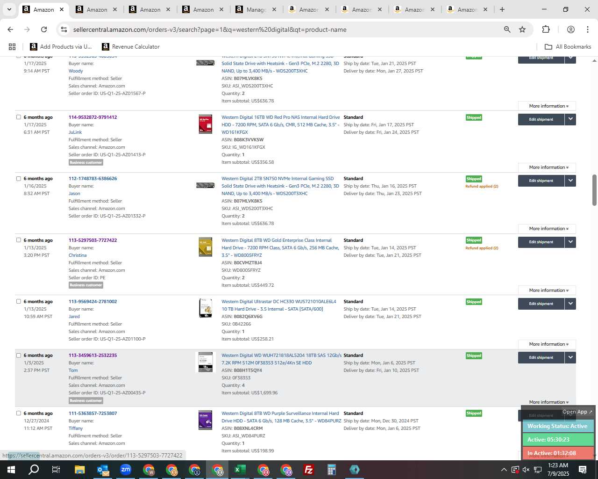Open the Windows Start menu
The width and height of the screenshot is (598, 479).
pyautogui.click(x=11, y=470)
